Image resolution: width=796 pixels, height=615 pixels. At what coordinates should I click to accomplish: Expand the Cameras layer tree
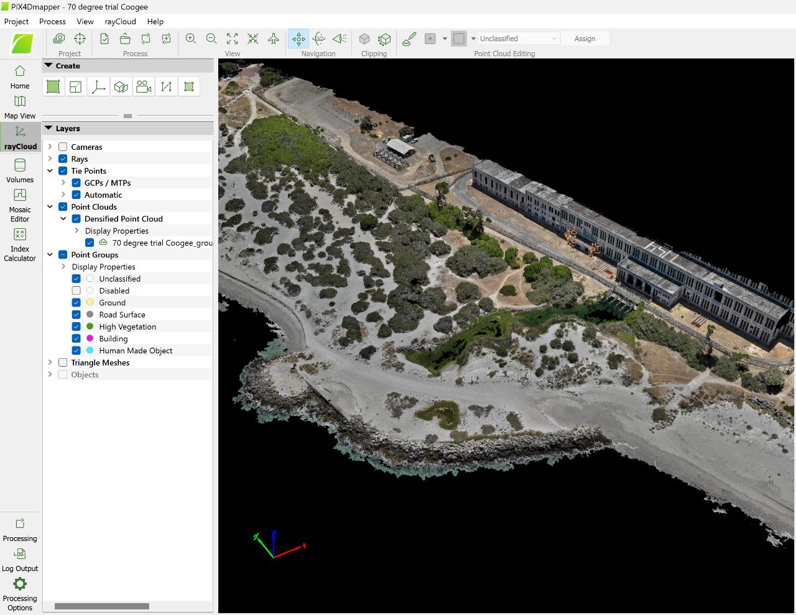[50, 146]
